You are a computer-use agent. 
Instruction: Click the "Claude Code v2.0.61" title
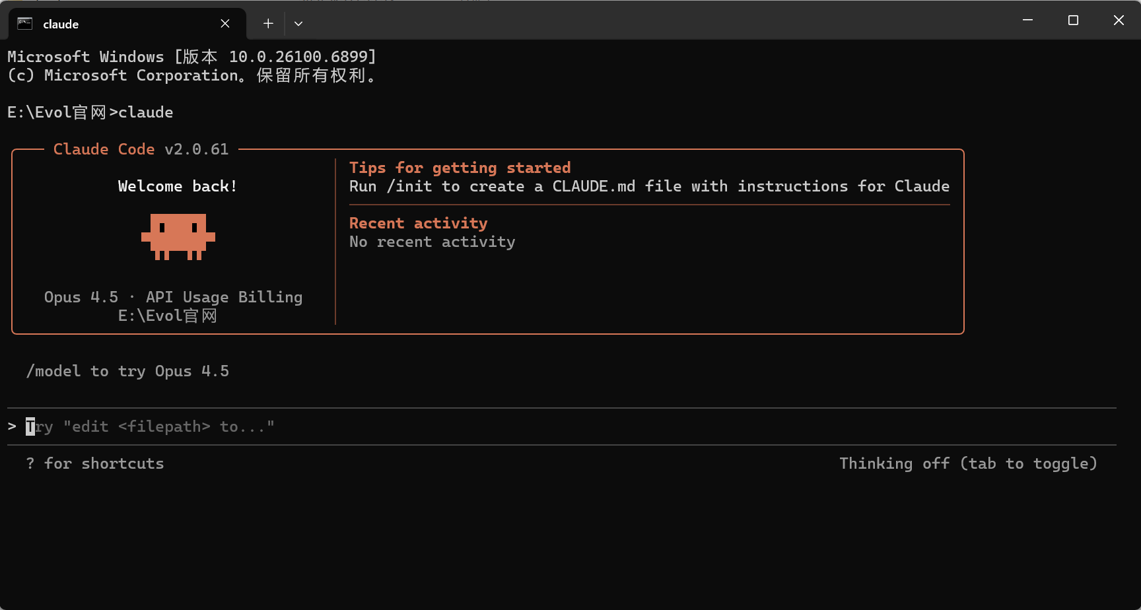click(141, 149)
